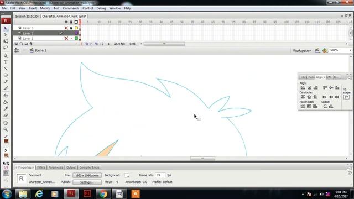Select the Pen tool
Image resolution: width=354 pixels, height=199 pixels.
6,56
